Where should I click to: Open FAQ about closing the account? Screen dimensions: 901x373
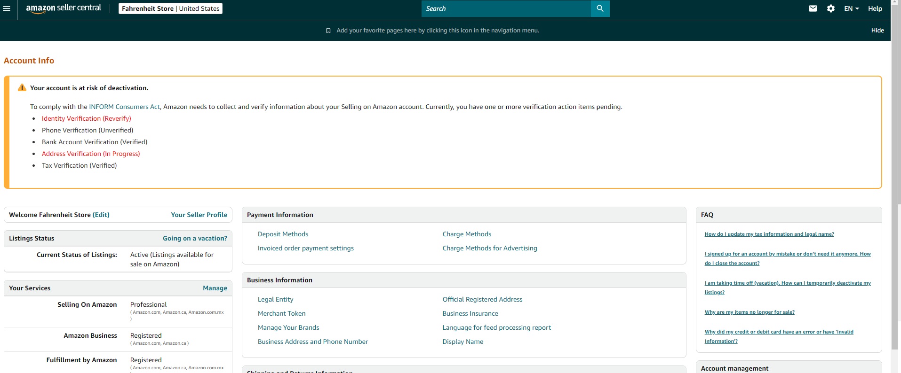point(788,258)
